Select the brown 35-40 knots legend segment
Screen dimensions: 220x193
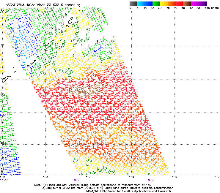point(187,4)
